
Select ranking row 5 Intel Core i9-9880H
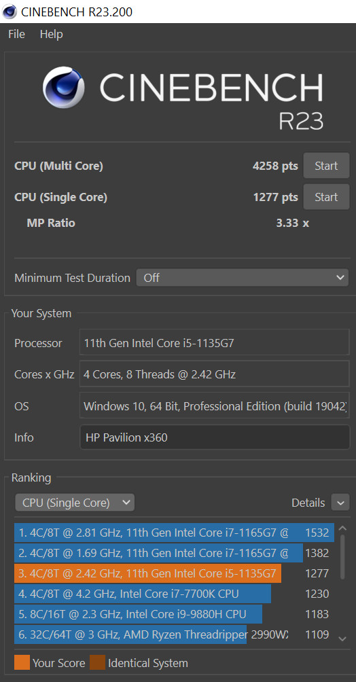pyautogui.click(x=174, y=614)
